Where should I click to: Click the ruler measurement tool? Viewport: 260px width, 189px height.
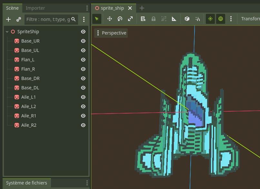point(174,19)
